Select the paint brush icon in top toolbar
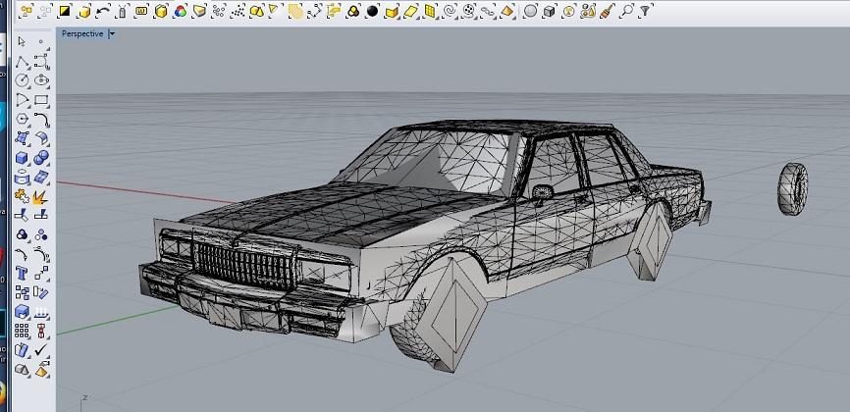The width and height of the screenshot is (850, 412). pyautogui.click(x=607, y=12)
